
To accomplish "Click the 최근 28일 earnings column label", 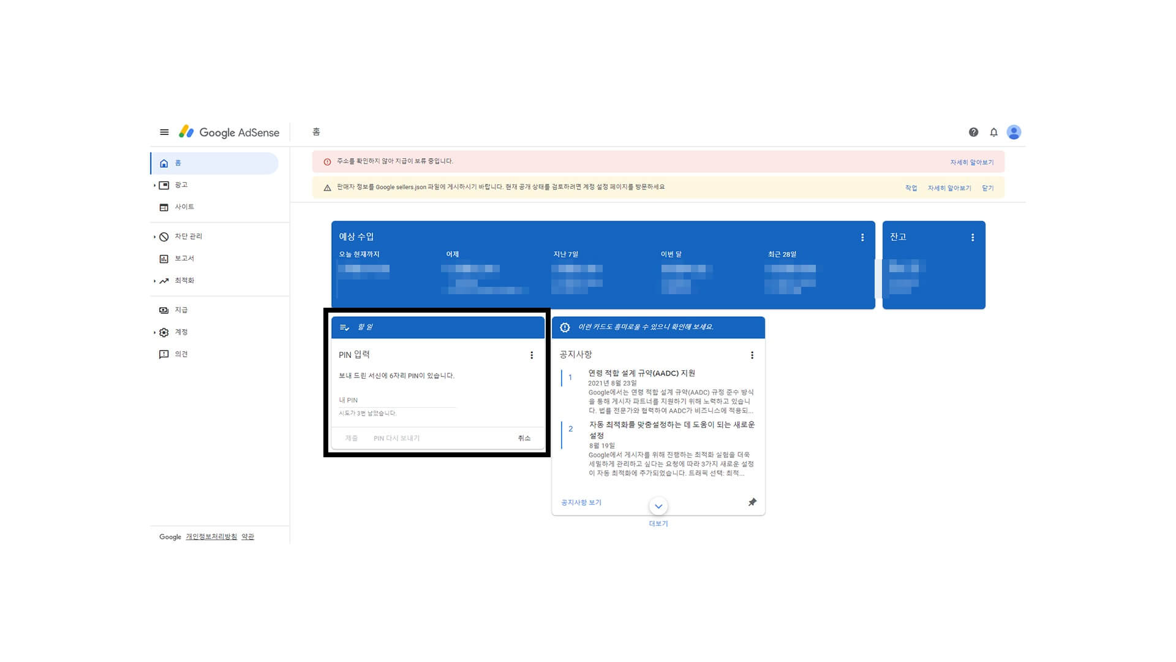I will pyautogui.click(x=782, y=254).
